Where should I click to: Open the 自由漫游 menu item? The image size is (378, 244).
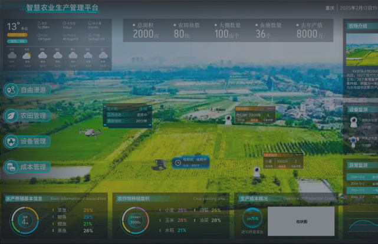(x=33, y=90)
